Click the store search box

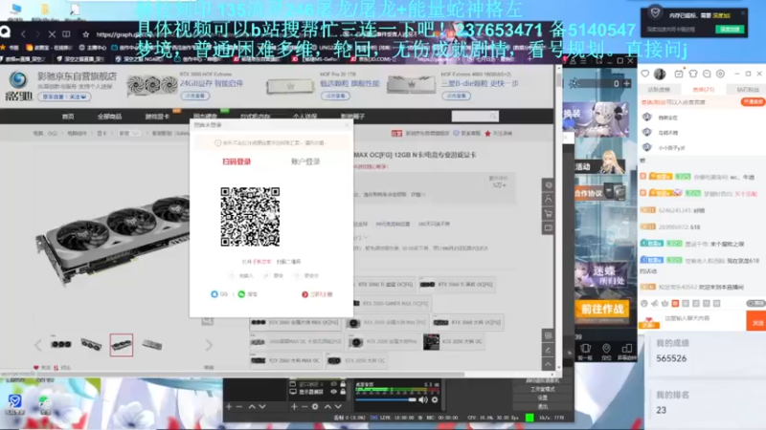pyautogui.click(x=474, y=116)
